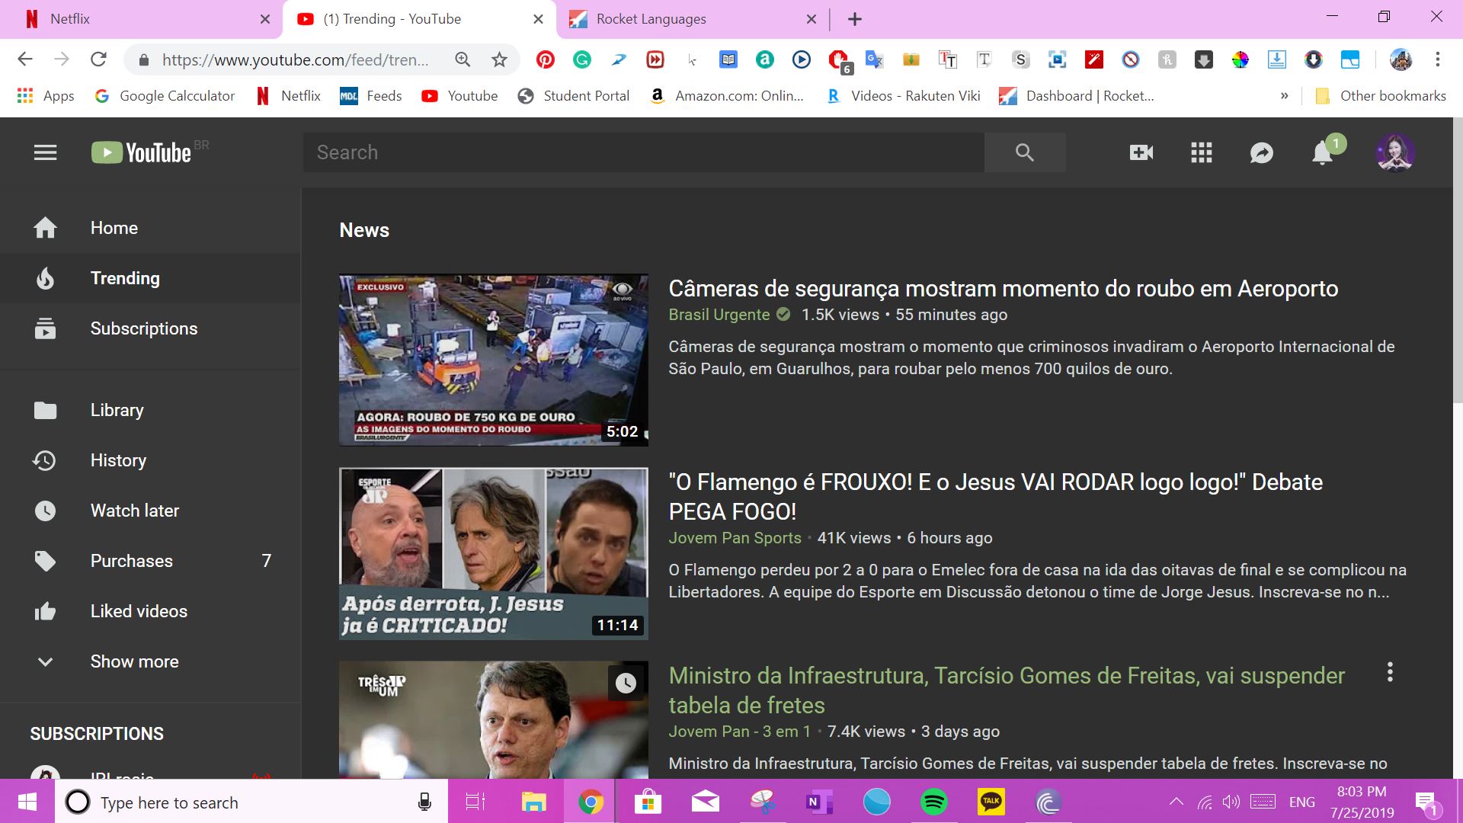Click the taskbar search box

(x=251, y=802)
